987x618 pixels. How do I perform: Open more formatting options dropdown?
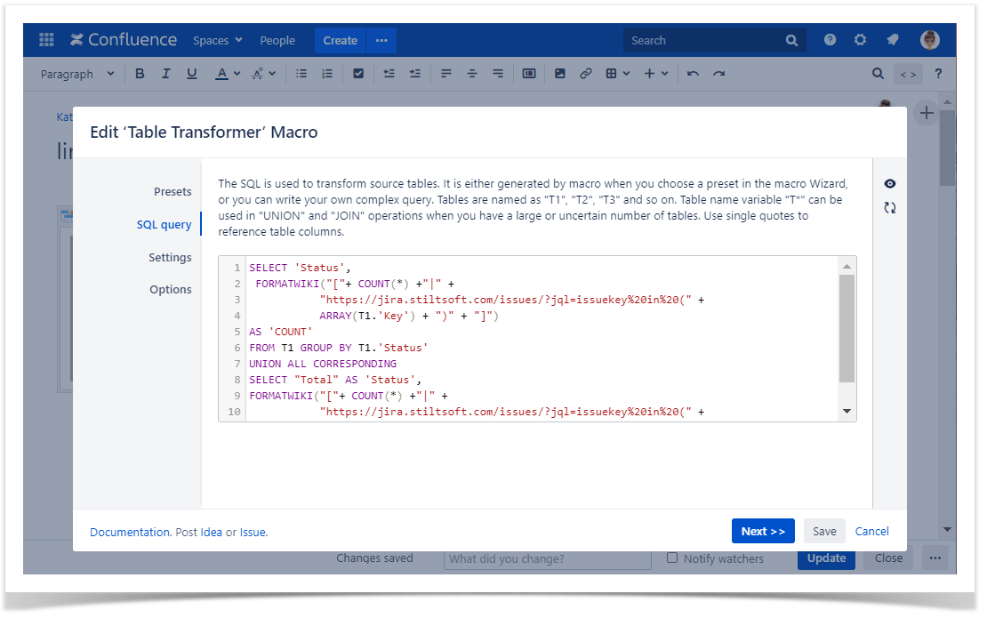tap(264, 74)
